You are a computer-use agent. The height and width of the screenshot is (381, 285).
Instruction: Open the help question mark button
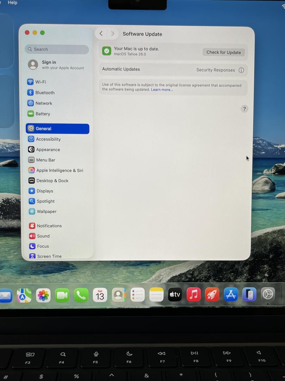coord(244,109)
